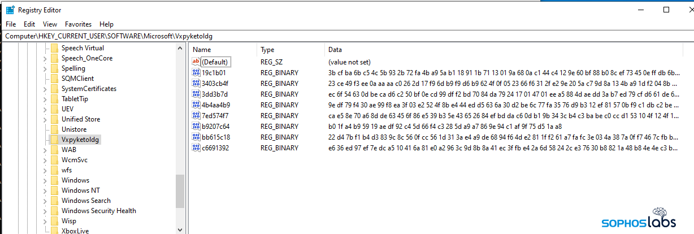This screenshot has width=694, height=234.
Task: Select the SQMClient folder icon
Action: [54, 79]
